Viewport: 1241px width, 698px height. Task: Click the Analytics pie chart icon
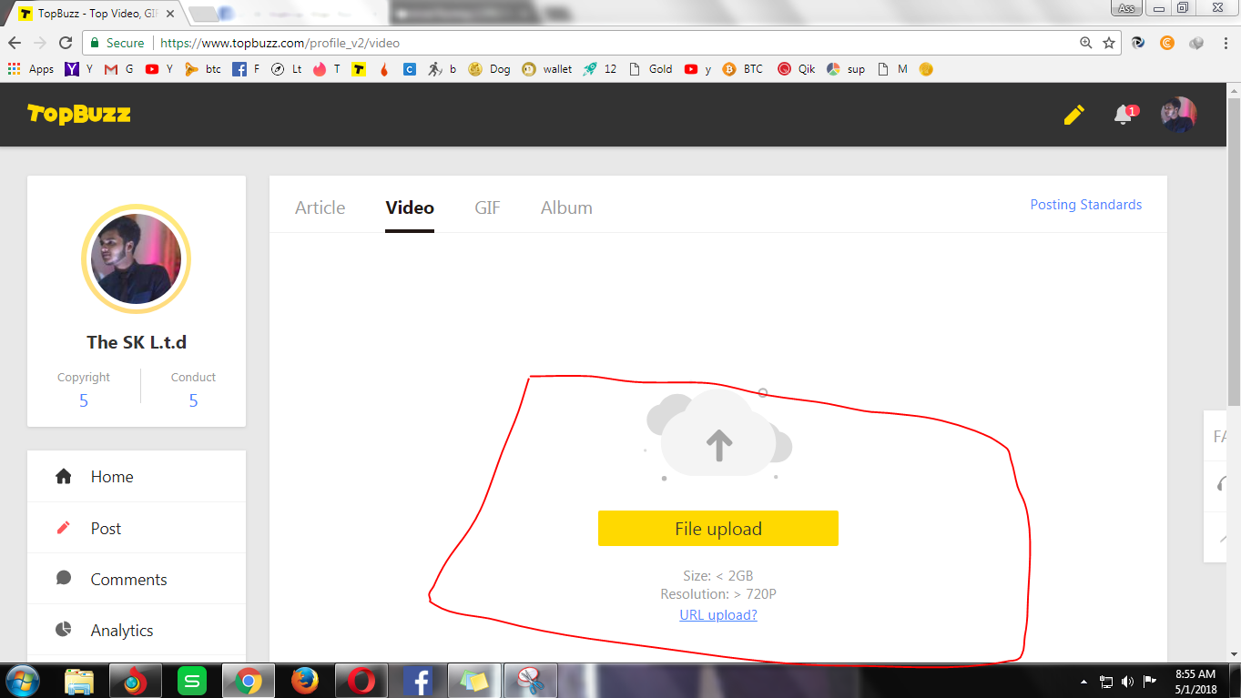coord(64,630)
